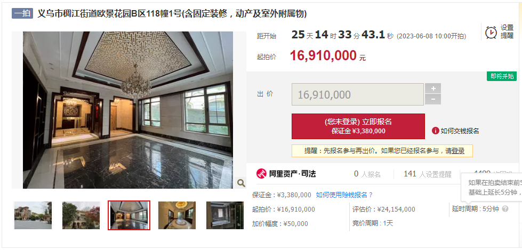Select the first villa exterior thumbnail
The width and height of the screenshot is (522, 250).
pyautogui.click(x=33, y=215)
